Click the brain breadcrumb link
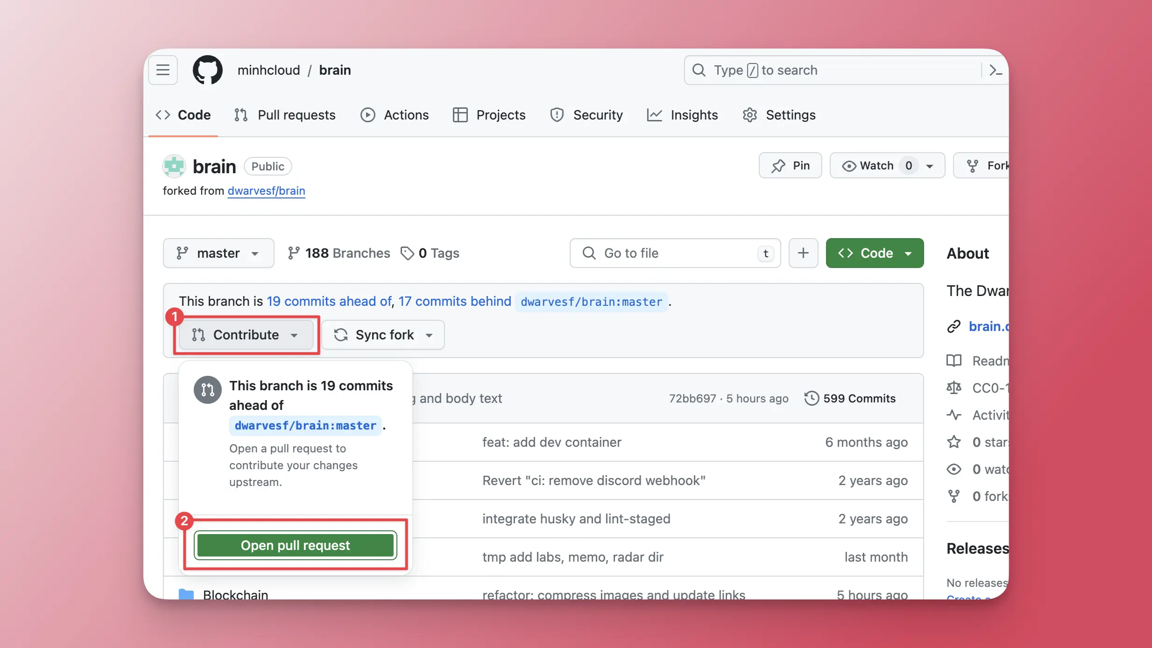The height and width of the screenshot is (648, 1152). tap(335, 70)
